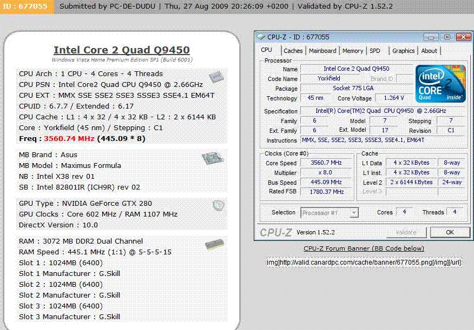The height and width of the screenshot is (330, 474).
Task: Open the Mainboard tab
Action: (322, 51)
